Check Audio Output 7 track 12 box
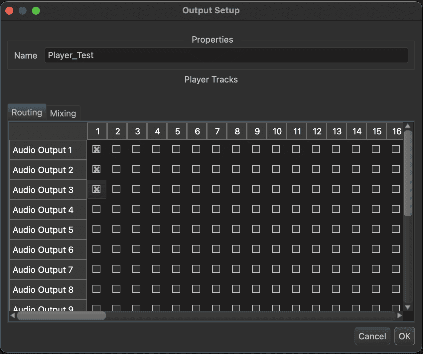This screenshot has height=354, width=423. pyautogui.click(x=316, y=269)
